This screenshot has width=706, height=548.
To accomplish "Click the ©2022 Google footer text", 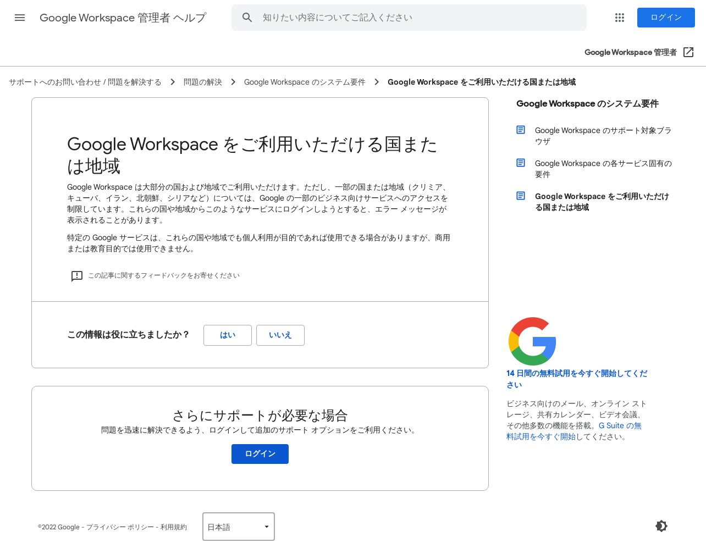I will pos(59,527).
